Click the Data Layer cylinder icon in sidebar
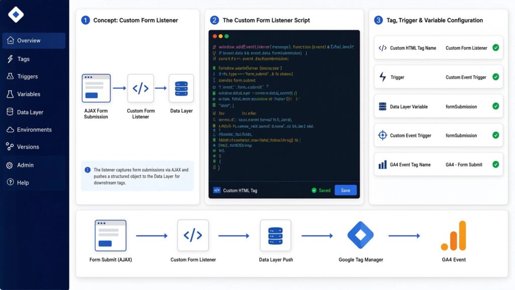Image resolution: width=515 pixels, height=290 pixels. pos(10,112)
